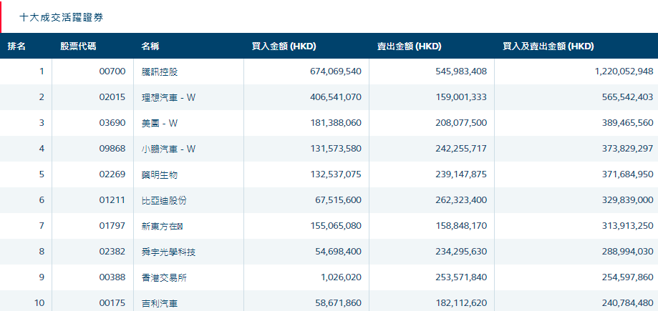658x311 pixels.
Task: Click the 買入及賣出金額 (HKD) column header
Action: coord(548,46)
